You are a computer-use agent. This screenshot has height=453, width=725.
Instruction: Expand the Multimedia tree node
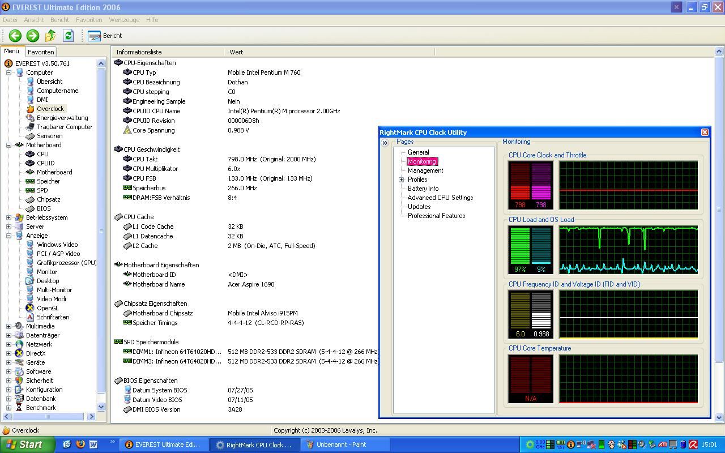pos(8,326)
